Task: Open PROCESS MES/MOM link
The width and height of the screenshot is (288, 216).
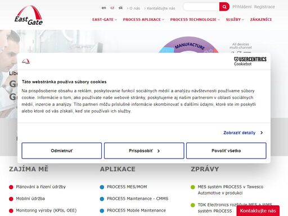Action: (x=127, y=187)
